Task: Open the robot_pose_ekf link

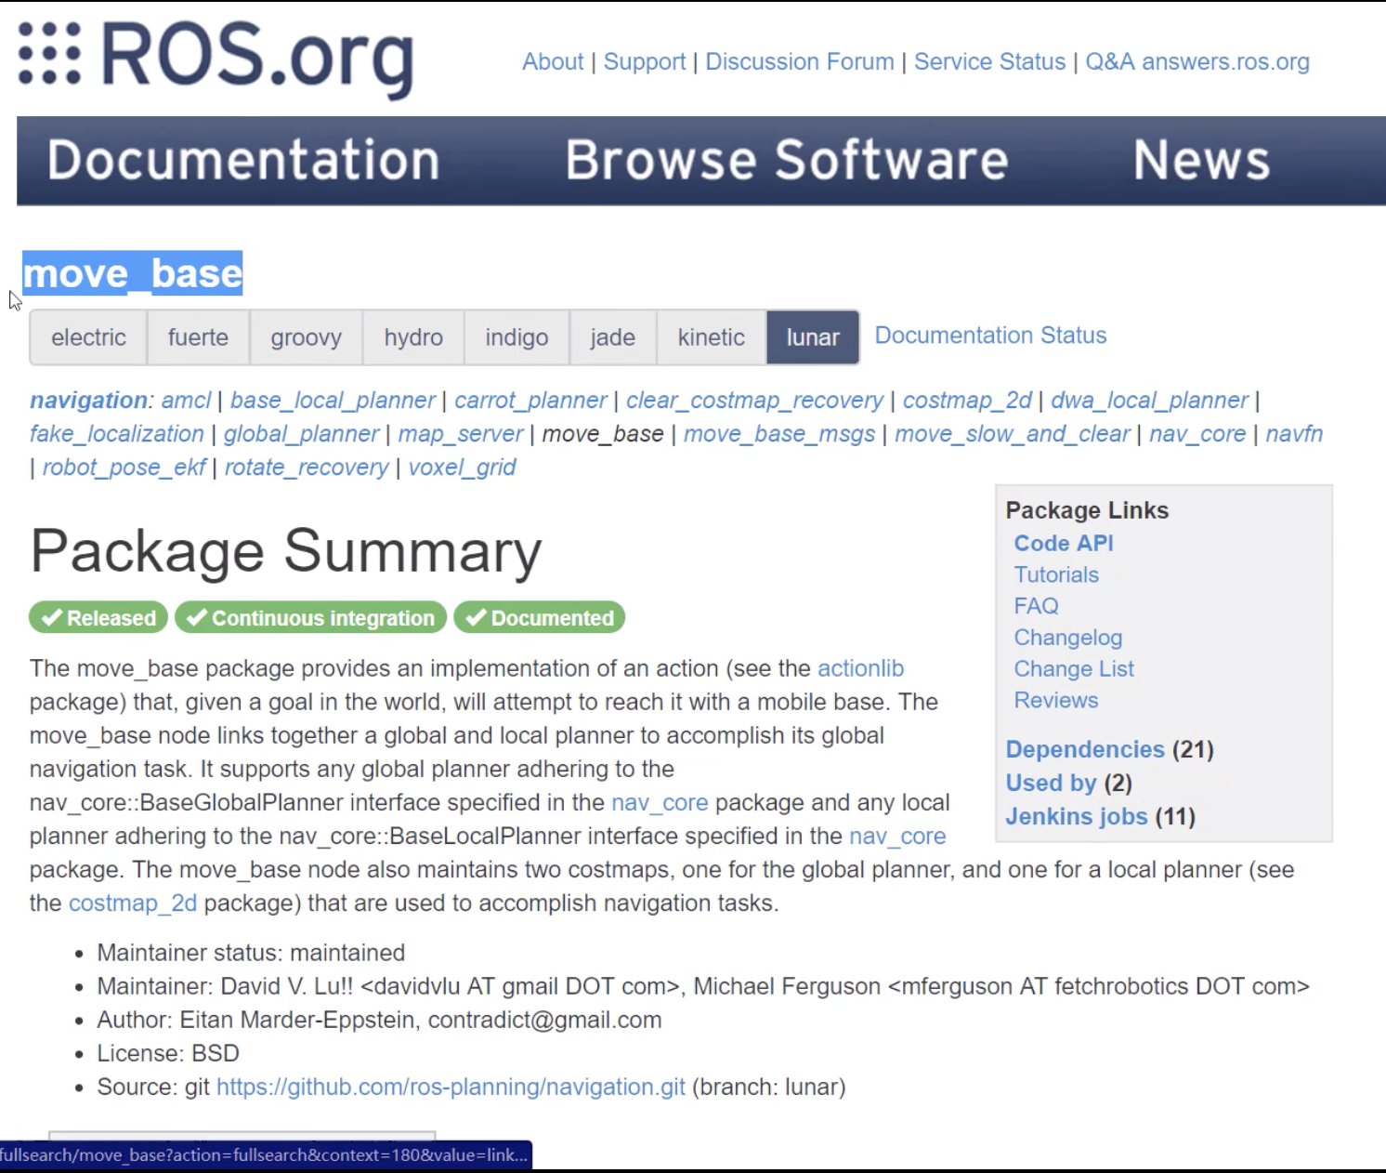Action: 124,468
